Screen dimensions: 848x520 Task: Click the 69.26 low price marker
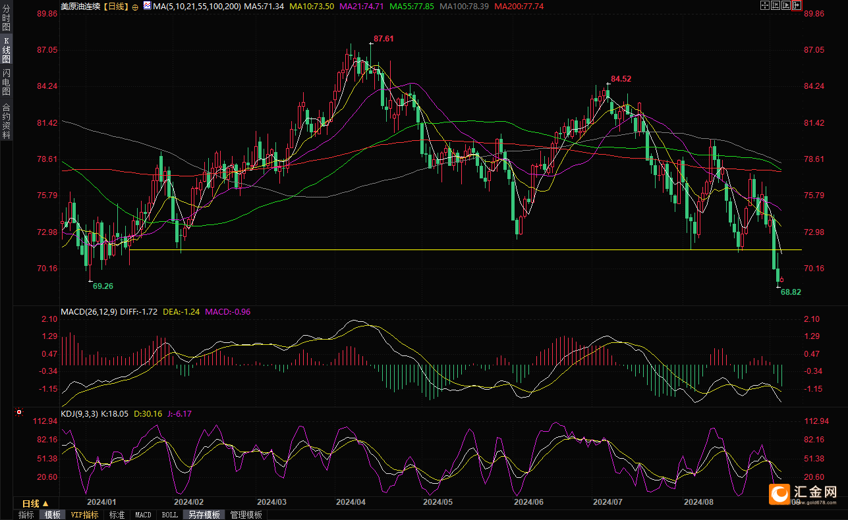click(103, 286)
